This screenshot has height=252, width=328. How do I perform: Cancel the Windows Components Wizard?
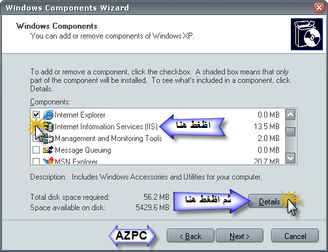pyautogui.click(x=295, y=236)
